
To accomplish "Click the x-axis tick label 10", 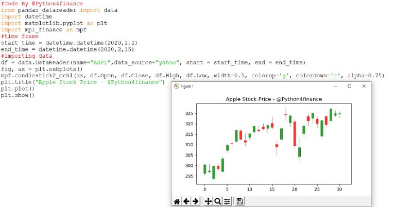I will [250, 189].
